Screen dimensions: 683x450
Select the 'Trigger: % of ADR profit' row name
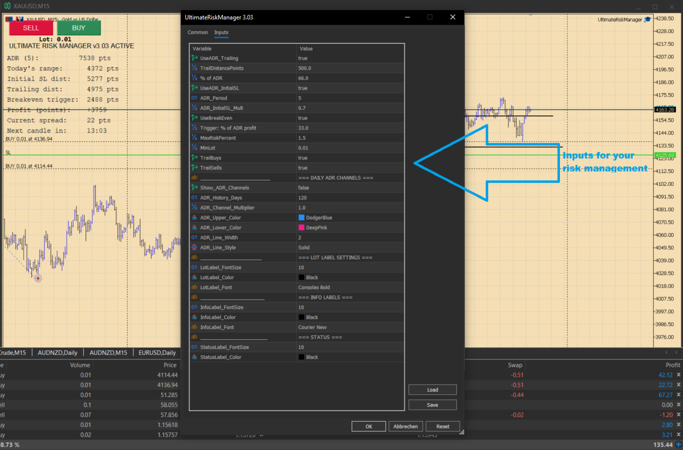[x=228, y=128]
